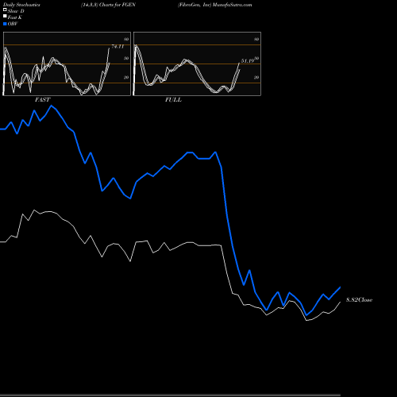Click the blue OBV legend swatch
The height and width of the screenshot is (397, 397).
[x=5, y=24]
